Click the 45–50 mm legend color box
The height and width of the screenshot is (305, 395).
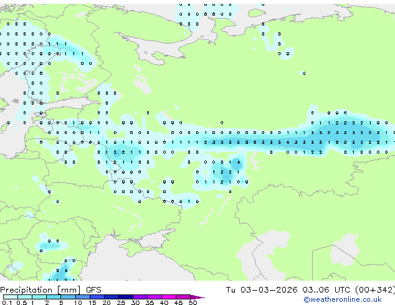coord(183,297)
